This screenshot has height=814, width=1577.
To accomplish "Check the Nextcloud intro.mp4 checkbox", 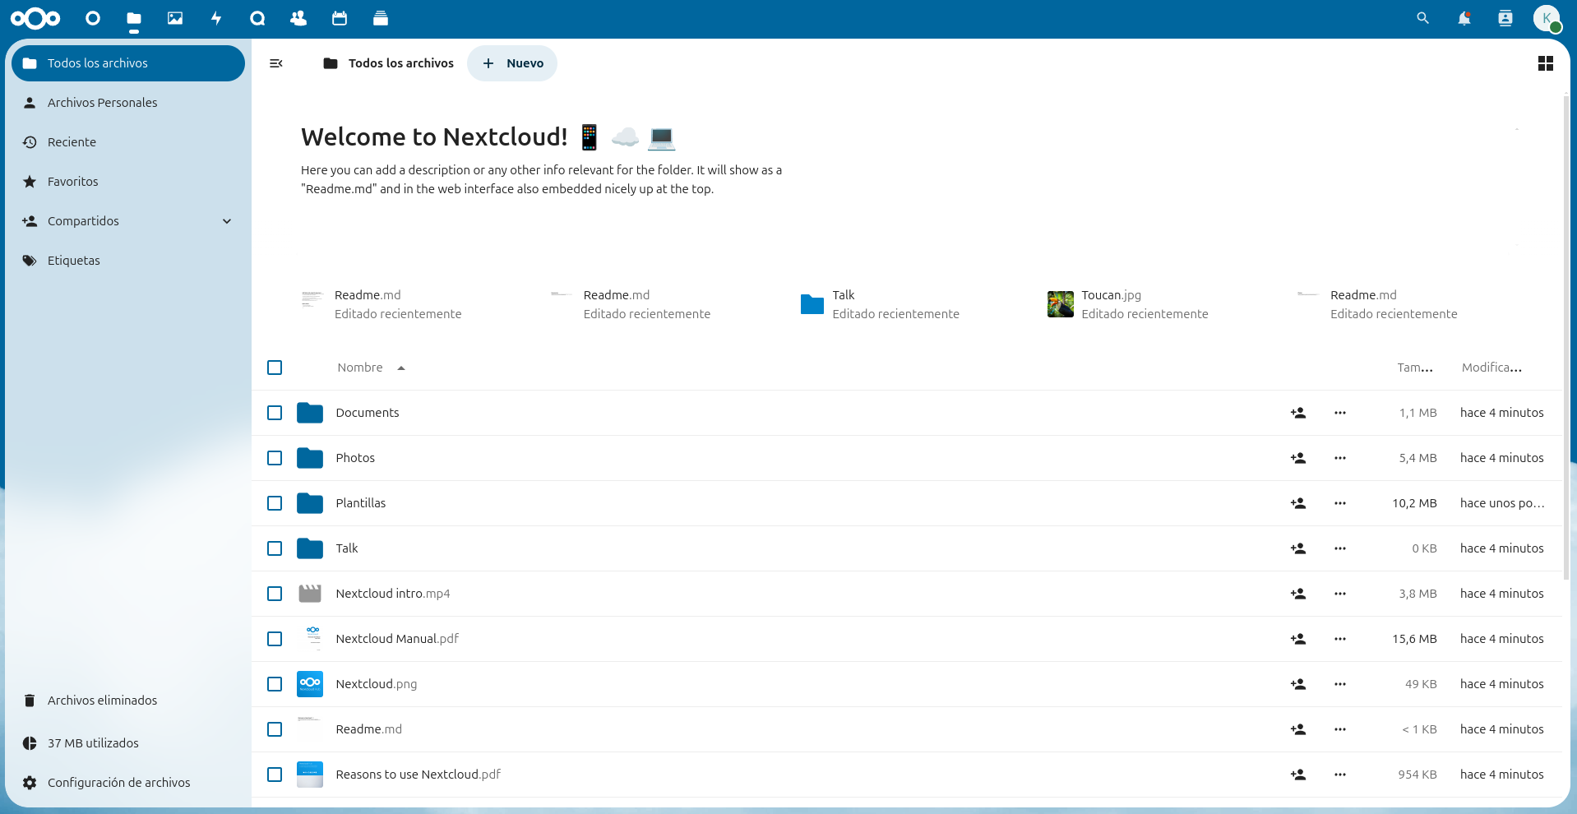I will pyautogui.click(x=275, y=594).
